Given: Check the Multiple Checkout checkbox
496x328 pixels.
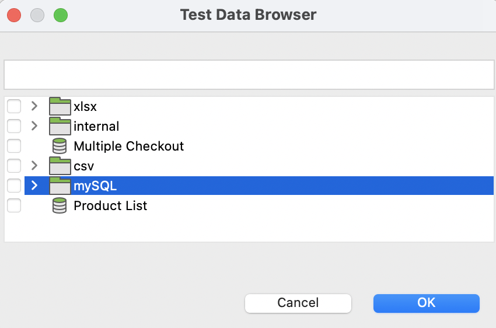Looking at the screenshot, I should [14, 146].
